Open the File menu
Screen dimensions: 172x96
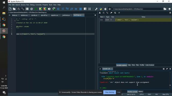(10, 5)
